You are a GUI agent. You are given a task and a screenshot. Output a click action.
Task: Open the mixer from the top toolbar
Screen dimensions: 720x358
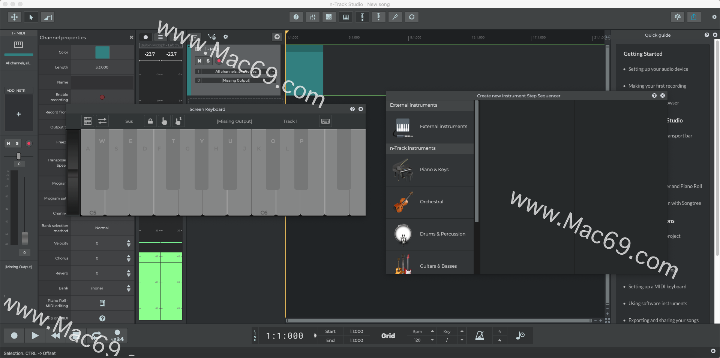pyautogui.click(x=312, y=17)
